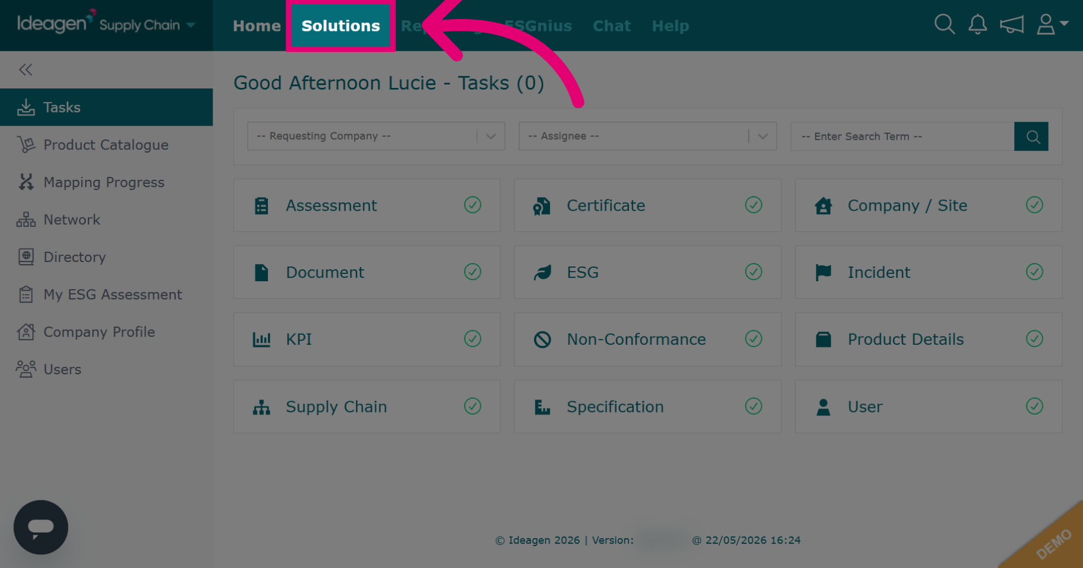1083x568 pixels.
Task: Focus the Enter Search Term field
Action: [902, 136]
